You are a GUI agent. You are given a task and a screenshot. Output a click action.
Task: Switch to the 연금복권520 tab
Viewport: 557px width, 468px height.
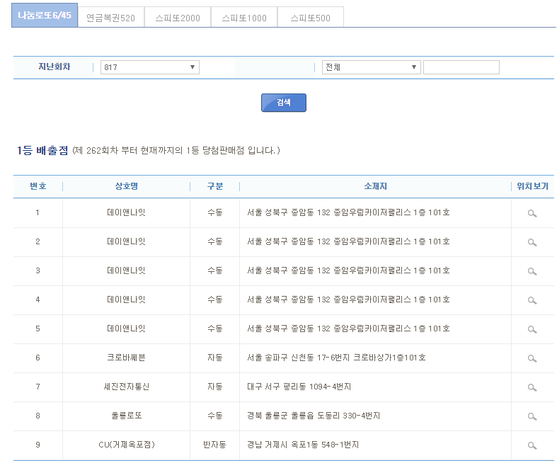coord(110,18)
